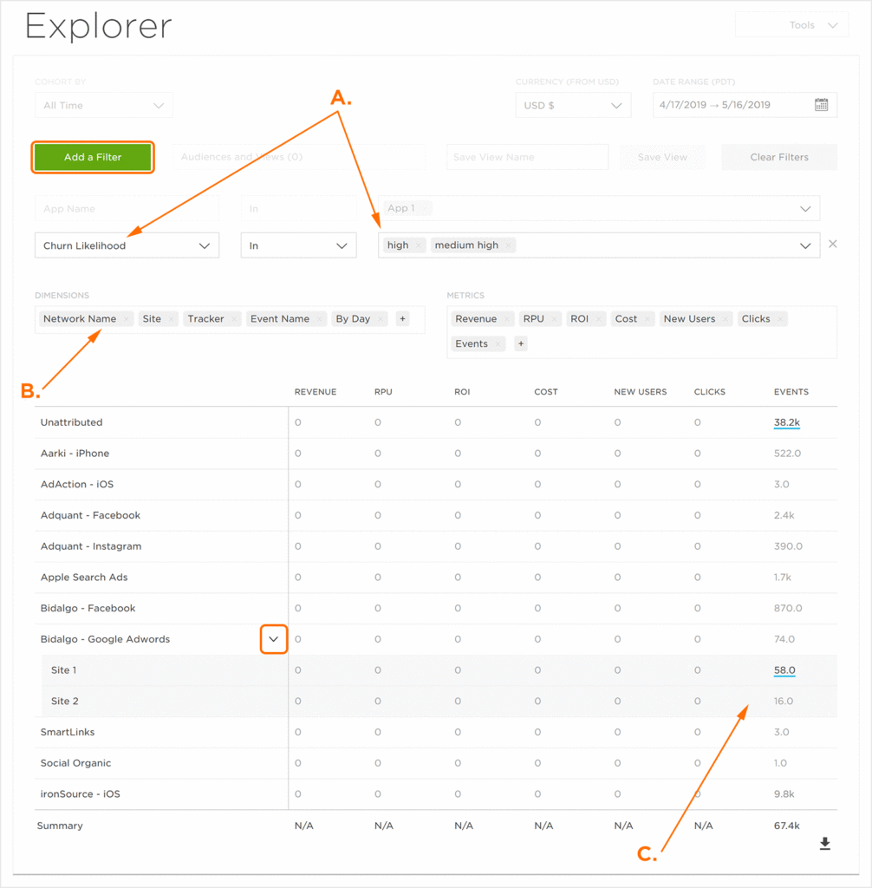Download the table data

825,844
